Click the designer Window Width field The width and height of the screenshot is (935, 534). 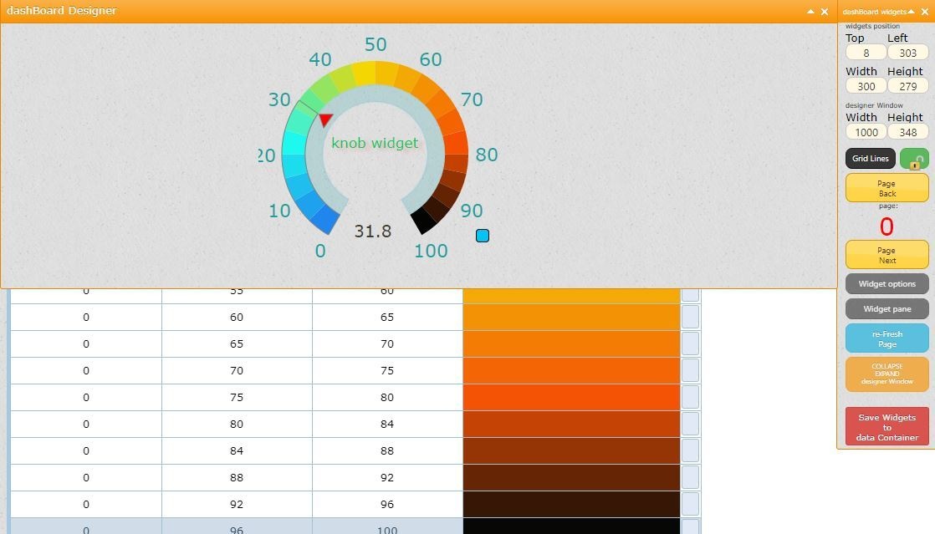(866, 132)
